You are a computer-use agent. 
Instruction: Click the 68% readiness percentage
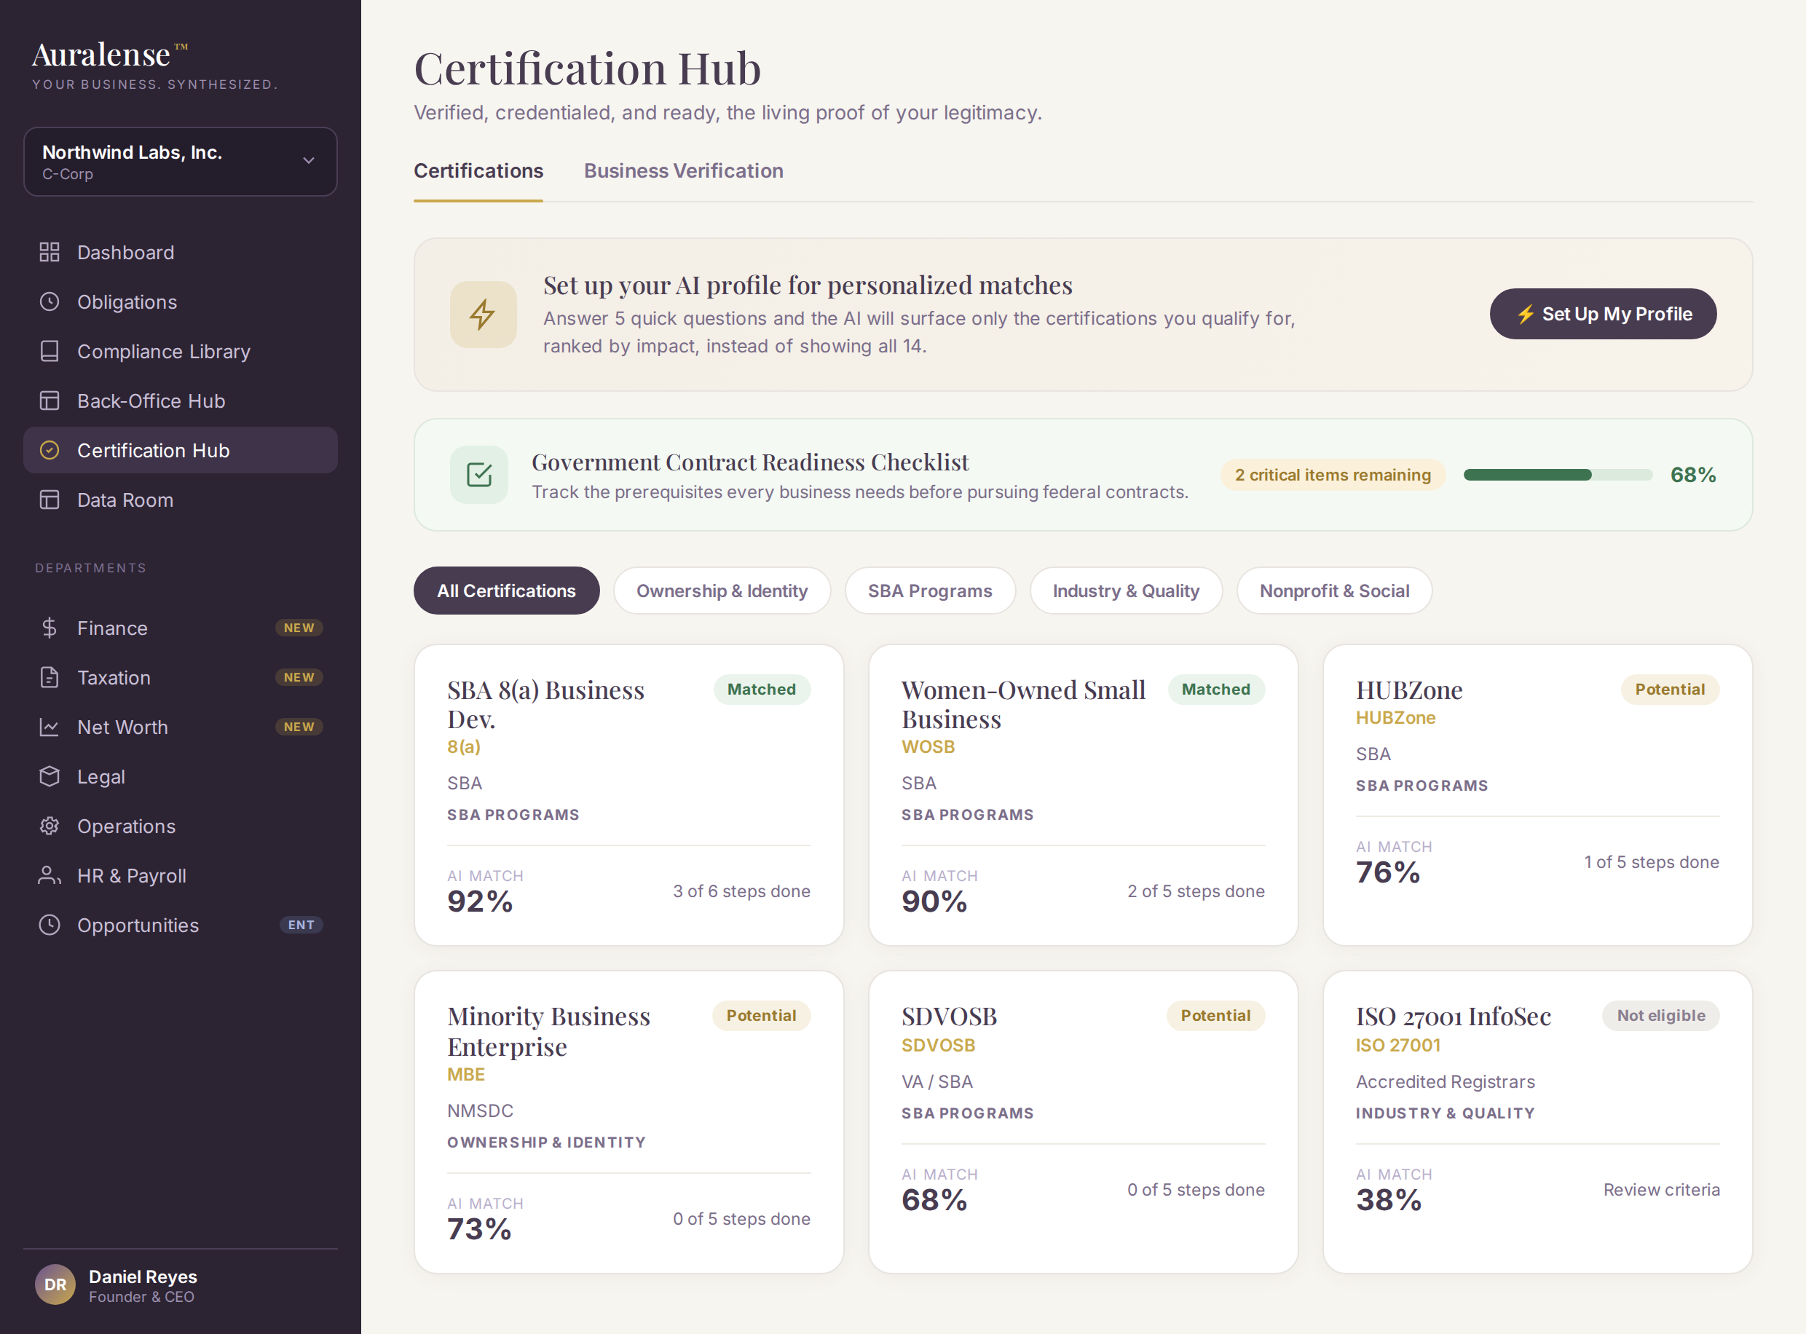click(1693, 475)
